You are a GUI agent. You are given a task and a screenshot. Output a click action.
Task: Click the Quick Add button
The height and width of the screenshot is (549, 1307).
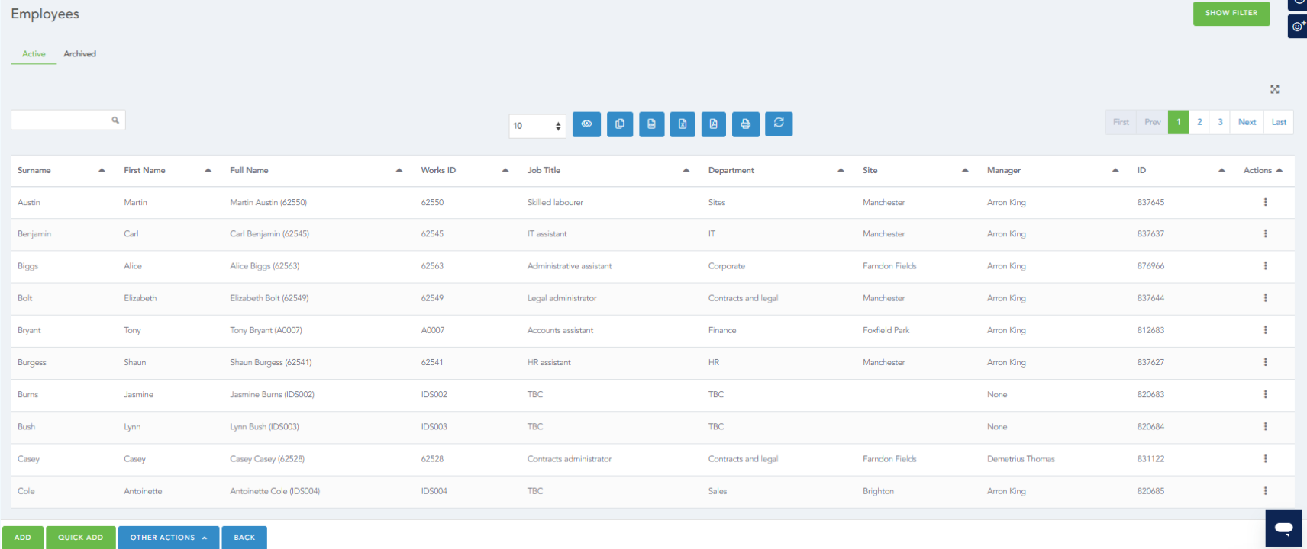tap(80, 538)
